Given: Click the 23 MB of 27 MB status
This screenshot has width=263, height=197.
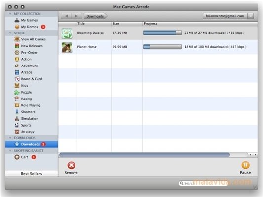Looking at the screenshot, I should 214,33.
